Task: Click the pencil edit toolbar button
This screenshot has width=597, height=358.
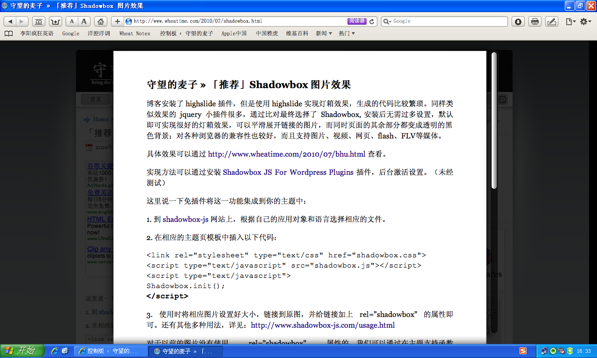Action: tap(552, 21)
